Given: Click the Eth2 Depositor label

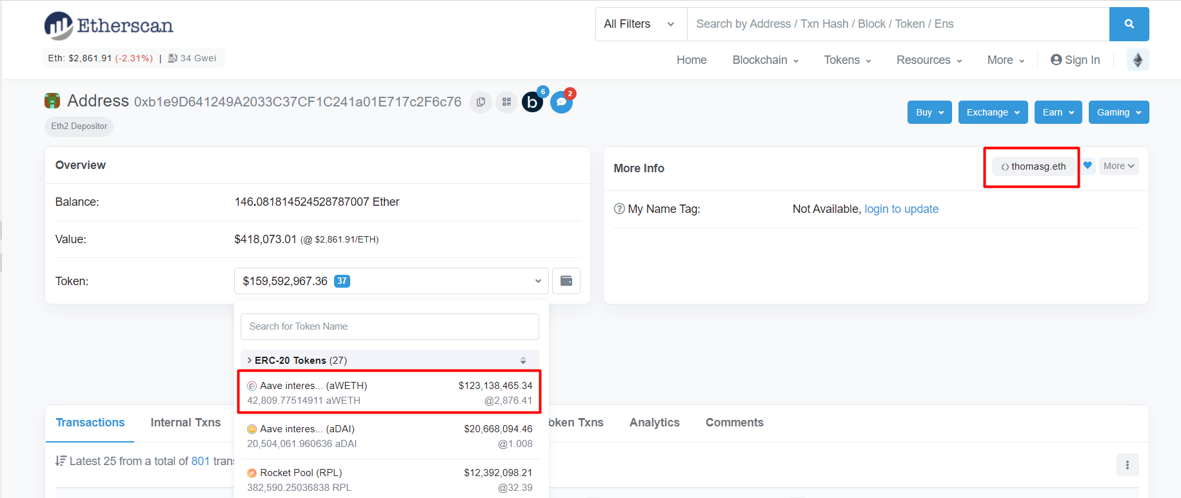Looking at the screenshot, I should click(x=79, y=126).
